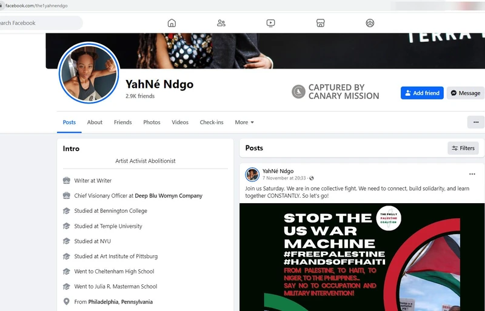Click "Went to Cheltenham High School" text
The image size is (485, 311).
click(x=114, y=272)
